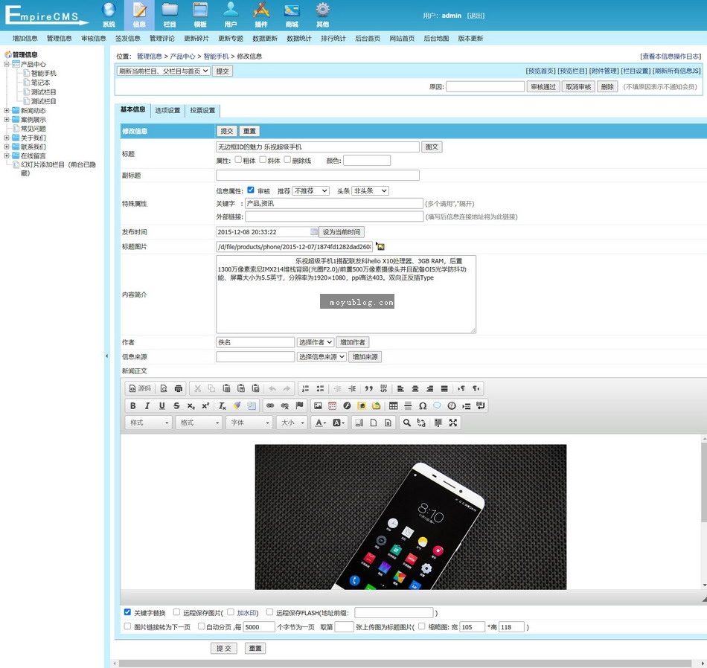This screenshot has width=707, height=668.
Task: Open Find with the magnifier icon
Action: click(406, 423)
